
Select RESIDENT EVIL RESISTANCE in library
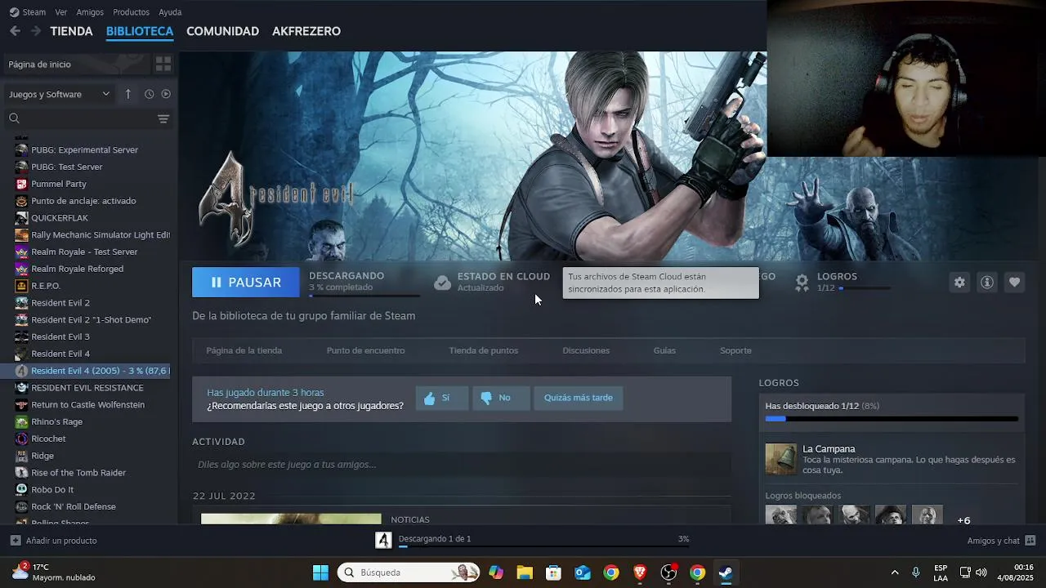pyautogui.click(x=89, y=388)
